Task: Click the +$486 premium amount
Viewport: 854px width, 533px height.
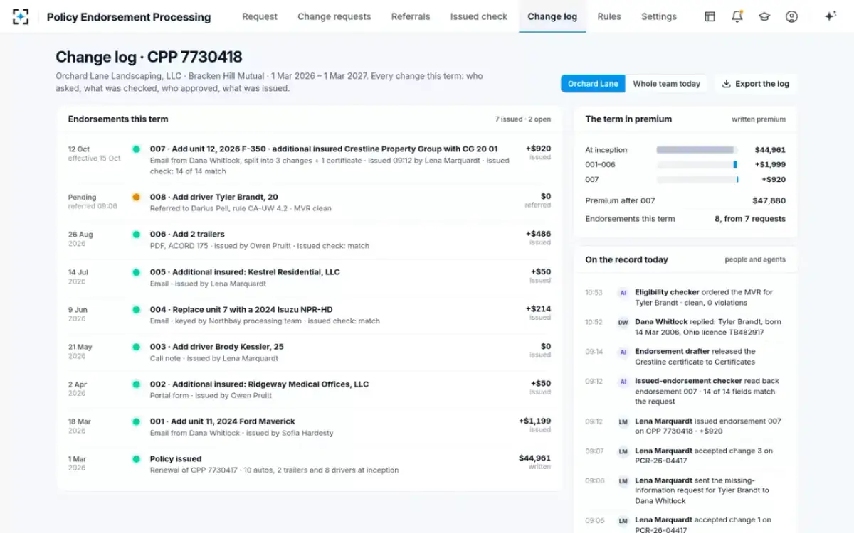Action: click(539, 234)
